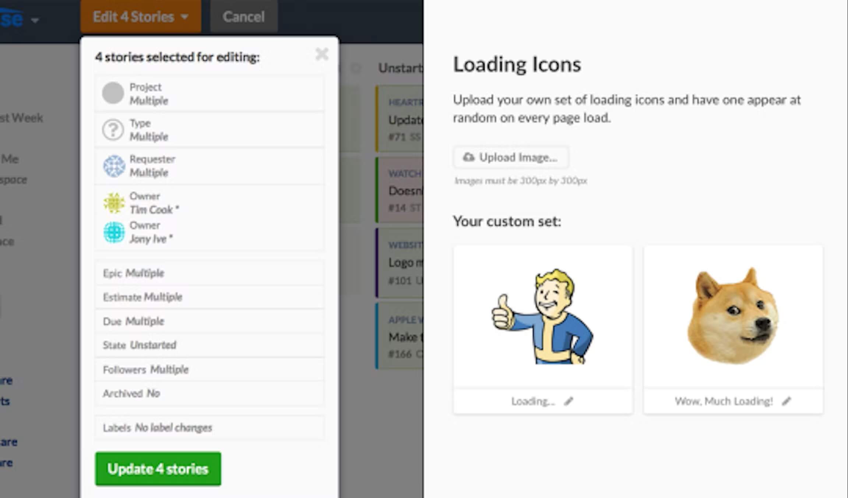Open story card #166 in background board
Viewport: 848px width, 498px height.
pyautogui.click(x=400, y=336)
